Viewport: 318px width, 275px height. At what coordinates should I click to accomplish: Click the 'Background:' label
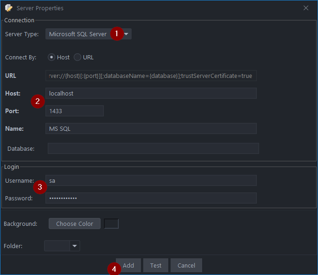tap(20, 224)
